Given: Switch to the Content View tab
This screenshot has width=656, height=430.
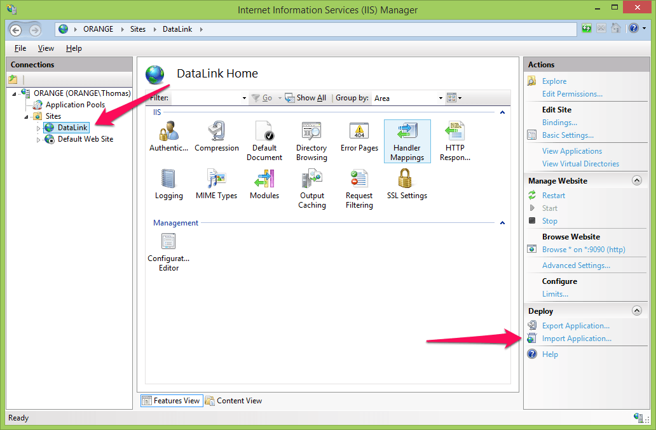Looking at the screenshot, I should (x=233, y=401).
